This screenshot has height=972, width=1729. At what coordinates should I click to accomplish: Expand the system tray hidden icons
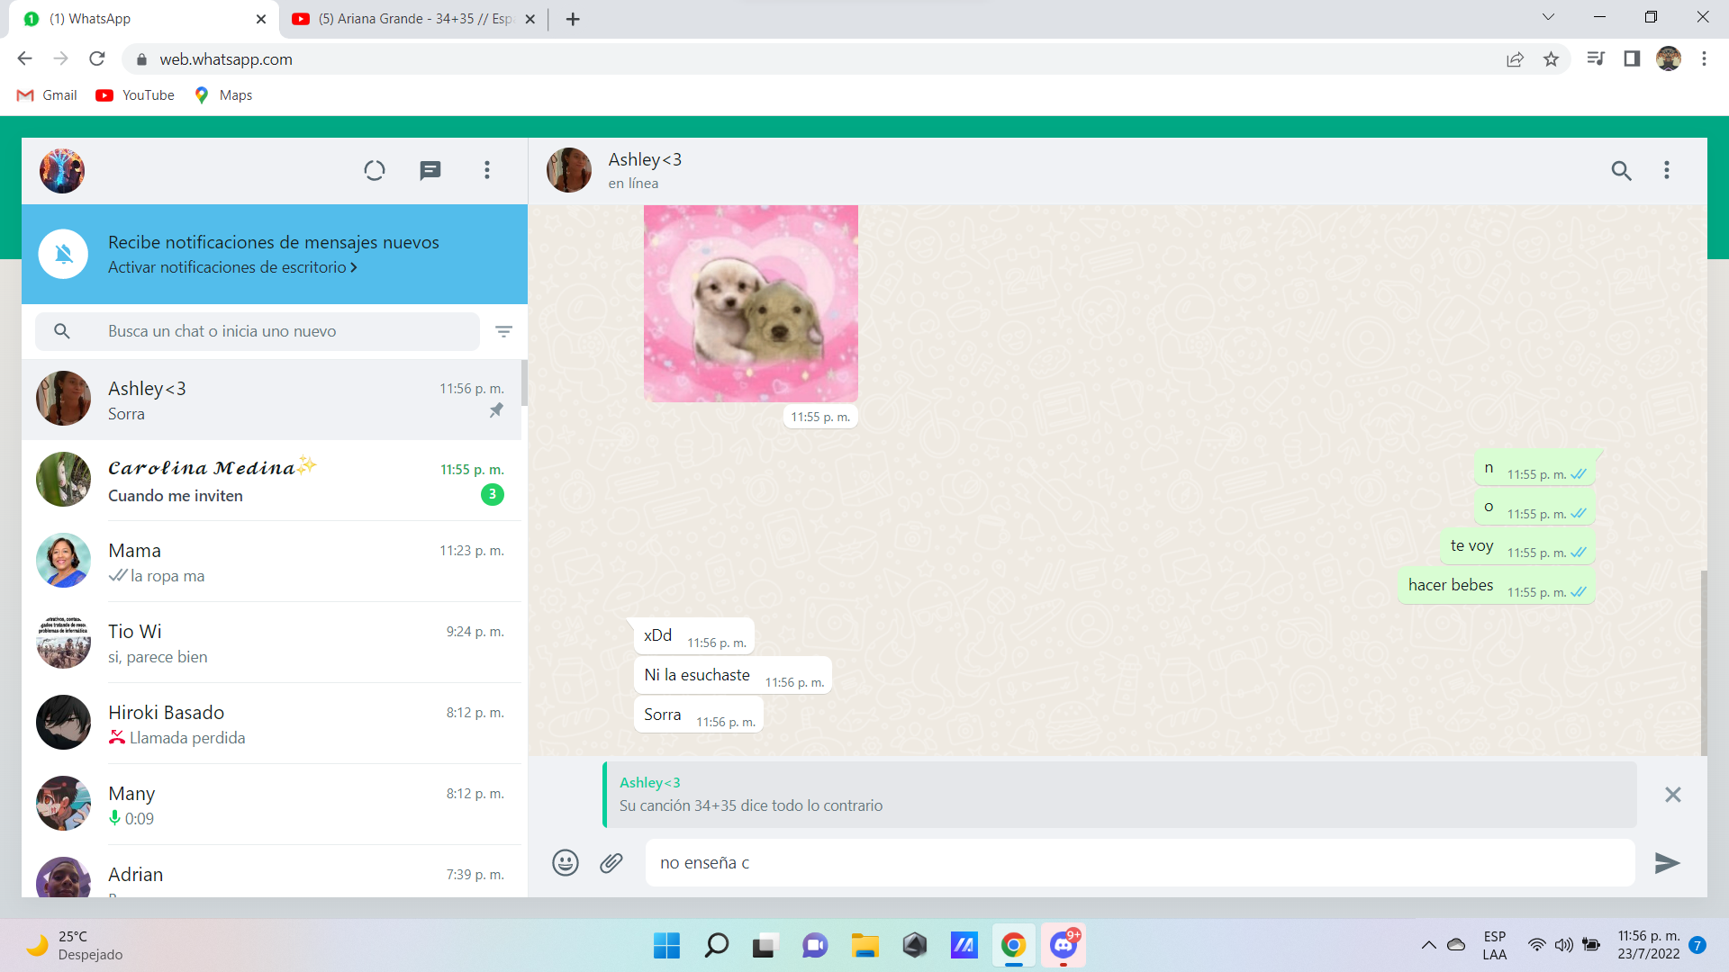pyautogui.click(x=1429, y=945)
